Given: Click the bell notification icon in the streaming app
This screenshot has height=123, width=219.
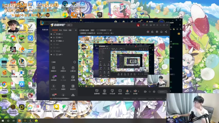Looking at the screenshot, I should coord(161,32).
